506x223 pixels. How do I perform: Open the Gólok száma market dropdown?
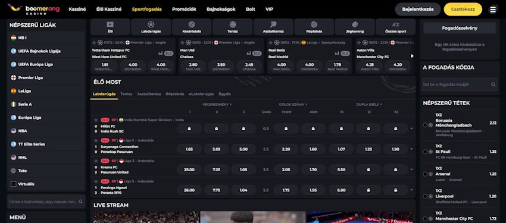(293, 105)
